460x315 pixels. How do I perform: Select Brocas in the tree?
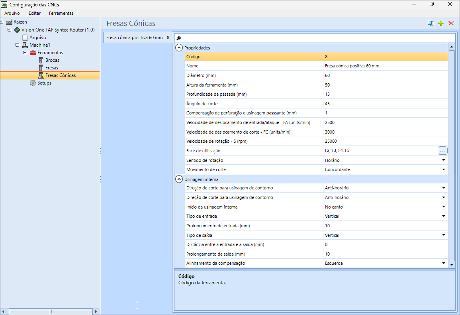pos(52,60)
